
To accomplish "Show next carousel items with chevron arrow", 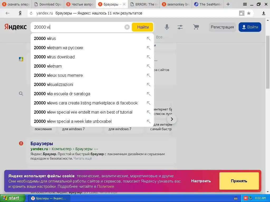I will 172,119.
